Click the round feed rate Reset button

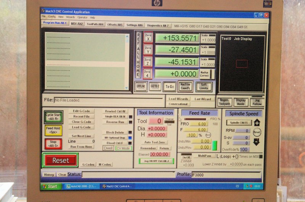(x=208, y=135)
